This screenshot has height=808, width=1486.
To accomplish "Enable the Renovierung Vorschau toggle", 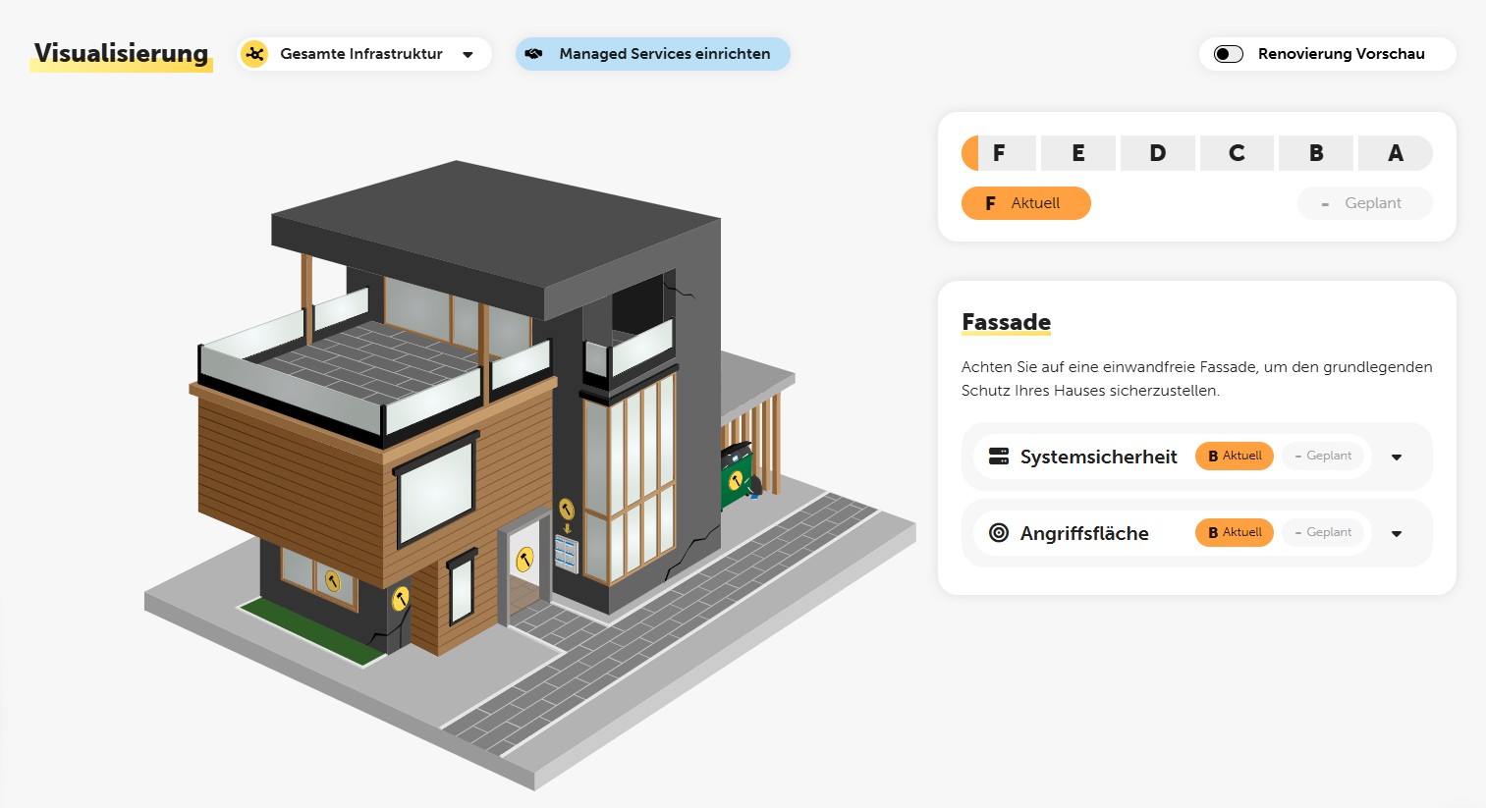I will coord(1228,54).
